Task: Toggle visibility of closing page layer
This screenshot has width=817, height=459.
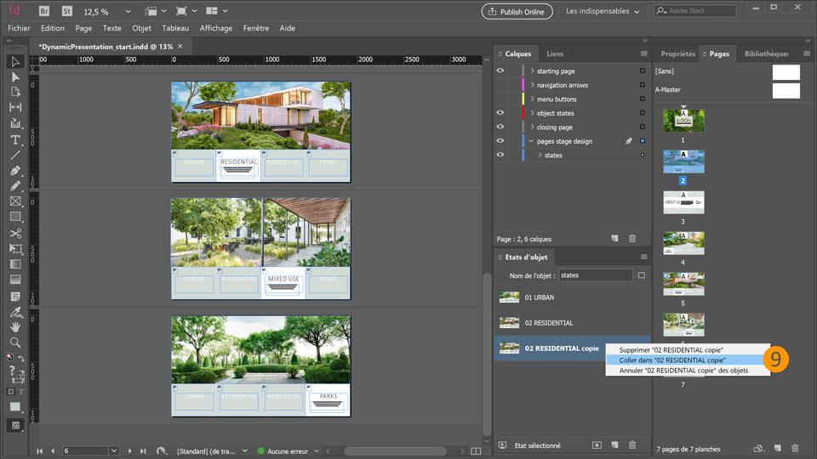Action: (x=500, y=127)
